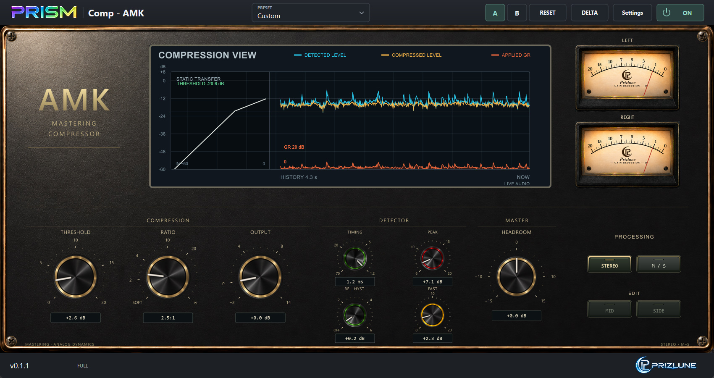
Task: Click the red PEAK detector knob
Action: [x=433, y=258]
